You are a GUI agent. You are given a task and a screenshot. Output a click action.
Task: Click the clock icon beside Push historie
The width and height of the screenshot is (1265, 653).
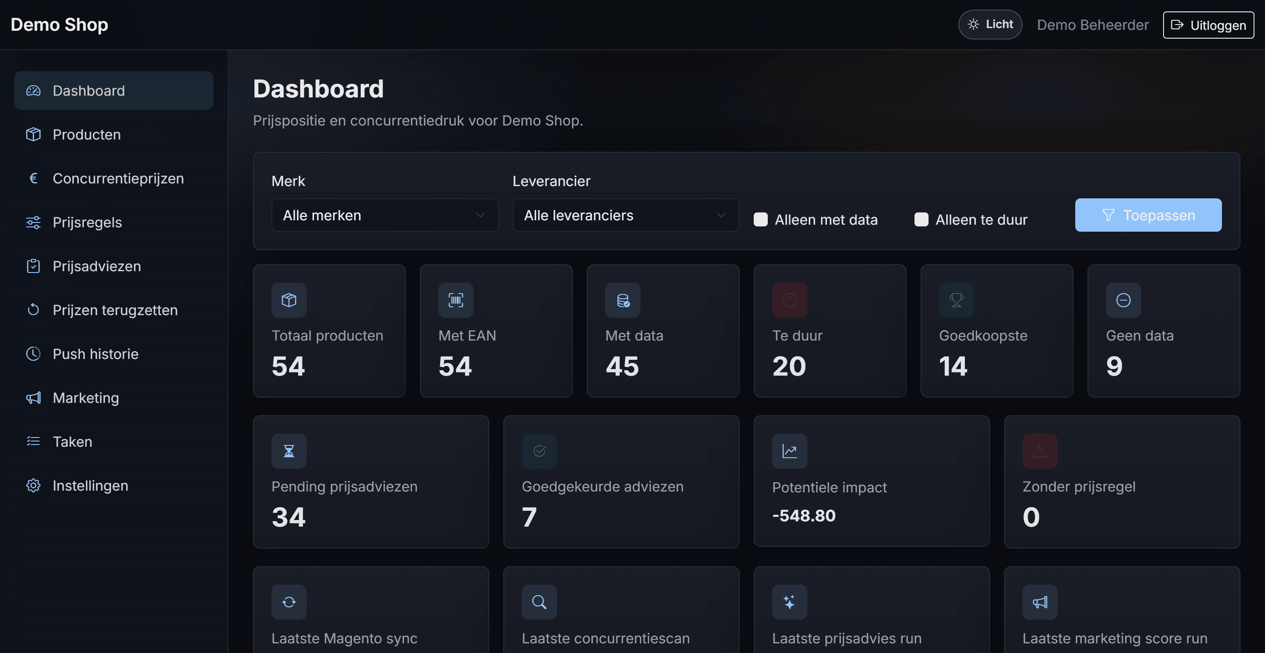(33, 354)
